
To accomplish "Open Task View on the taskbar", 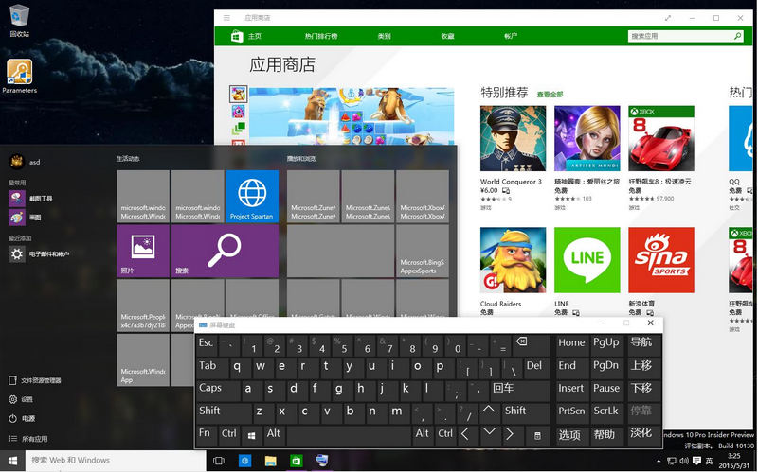I will (x=219, y=461).
